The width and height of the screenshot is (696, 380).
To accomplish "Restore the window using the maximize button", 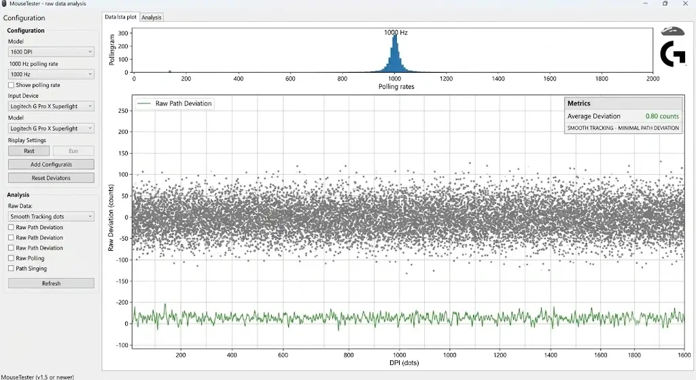I will [x=665, y=3].
